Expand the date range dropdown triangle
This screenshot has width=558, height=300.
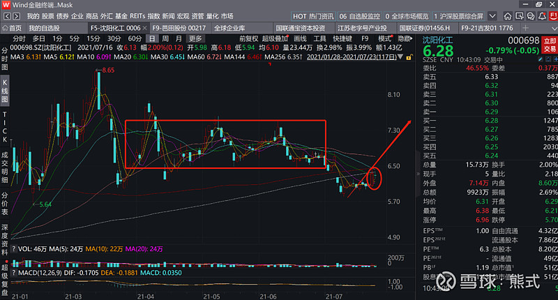click(x=400, y=57)
